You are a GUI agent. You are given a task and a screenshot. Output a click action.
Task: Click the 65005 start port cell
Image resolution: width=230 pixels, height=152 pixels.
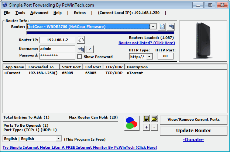coord(68,73)
